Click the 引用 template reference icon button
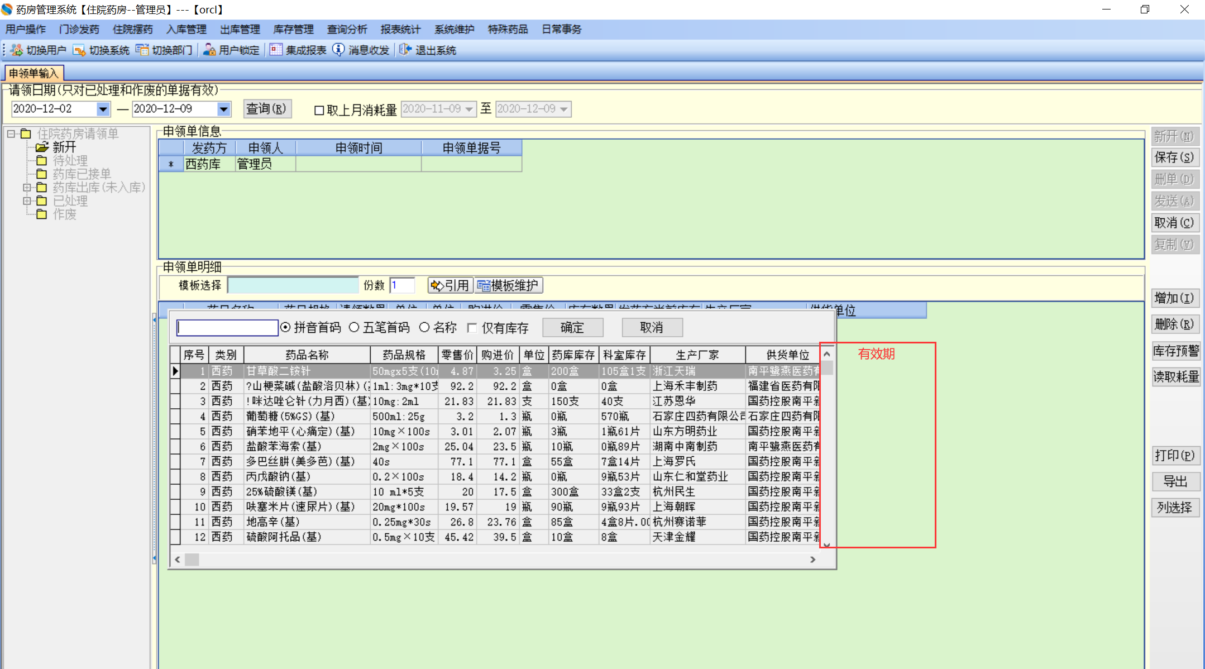 450,285
